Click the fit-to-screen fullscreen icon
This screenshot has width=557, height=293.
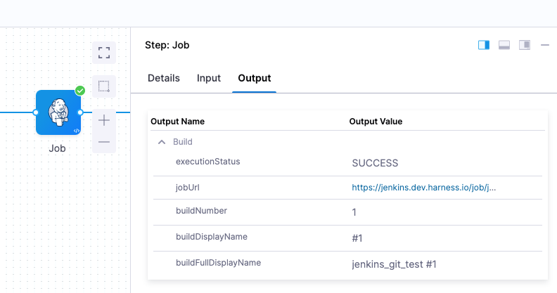pyautogui.click(x=104, y=53)
